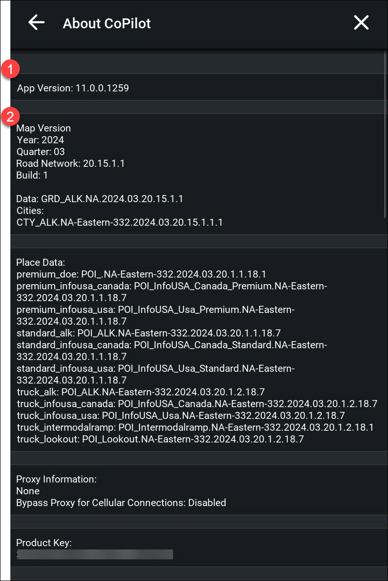This screenshot has height=581, width=388.
Task: Click the Year: 2024 line
Action: point(40,140)
